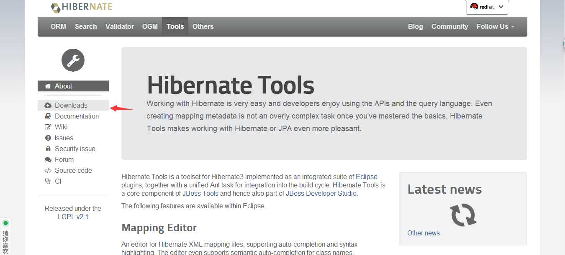Open the Validator navigation tab
The image size is (565, 255).
120,26
